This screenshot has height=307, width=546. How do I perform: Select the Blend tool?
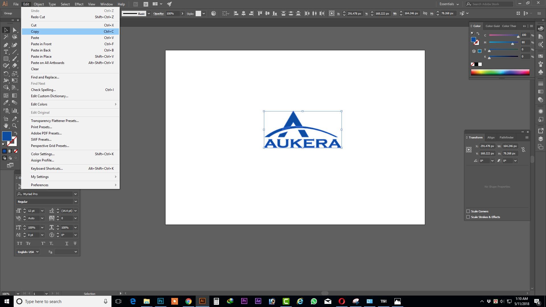click(15, 102)
